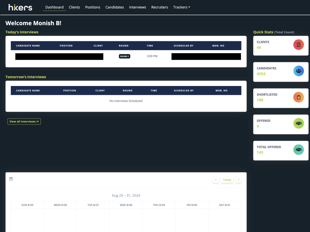310x232 pixels.
Task: Click Scheduled By header in Tomorrow's Interviews
Action: (x=184, y=91)
